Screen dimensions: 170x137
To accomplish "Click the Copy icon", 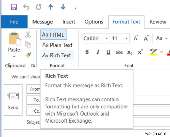I will (x=28, y=45).
